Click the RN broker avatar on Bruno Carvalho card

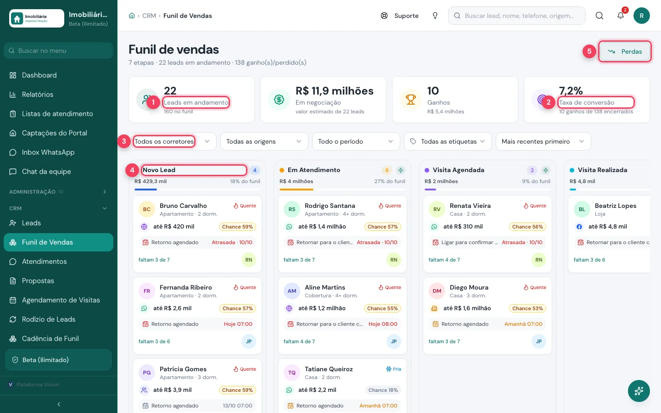[x=249, y=260]
